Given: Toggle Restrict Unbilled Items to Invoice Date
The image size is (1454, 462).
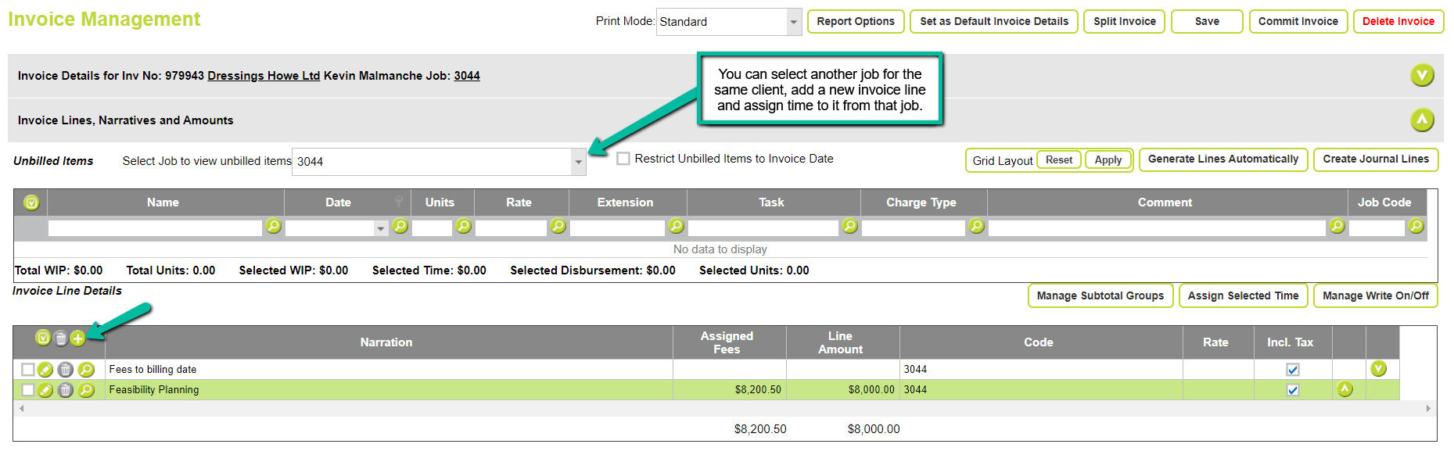Looking at the screenshot, I should [x=623, y=159].
